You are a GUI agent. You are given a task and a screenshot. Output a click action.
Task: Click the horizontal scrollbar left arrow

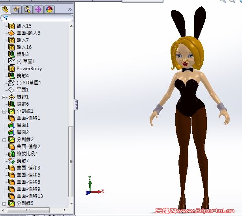point(3,210)
